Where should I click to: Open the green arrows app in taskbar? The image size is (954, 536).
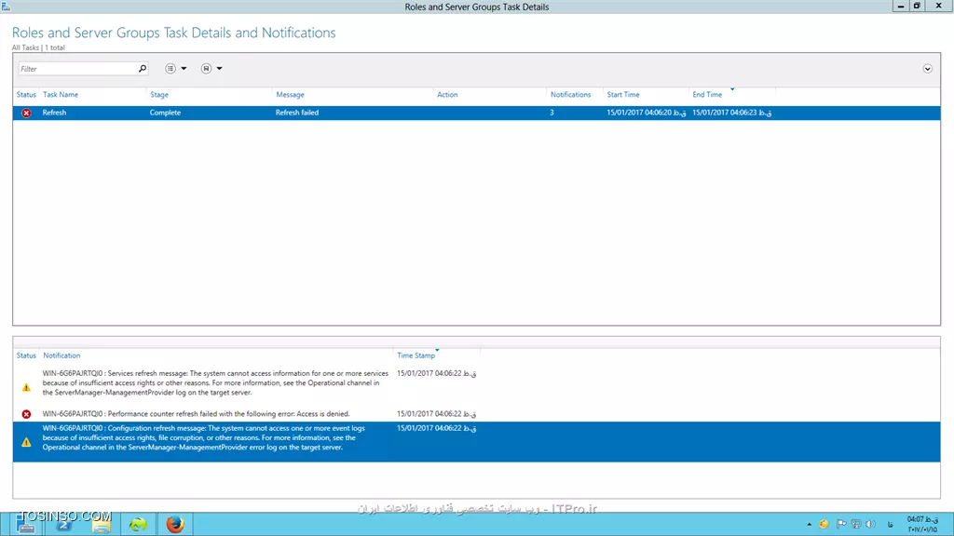[x=138, y=524]
